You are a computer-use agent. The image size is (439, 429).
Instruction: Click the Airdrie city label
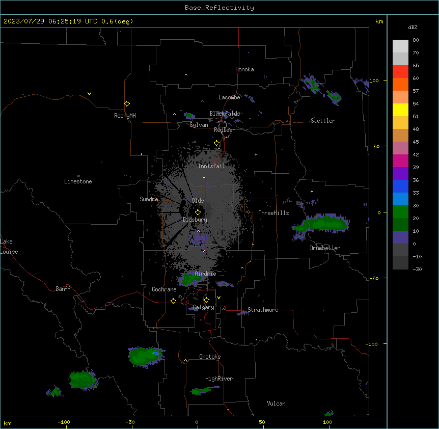tap(206, 274)
